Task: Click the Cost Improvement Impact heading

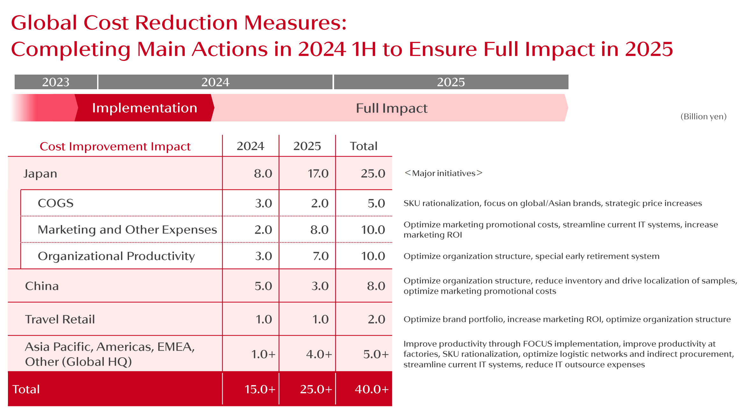Action: (x=115, y=146)
